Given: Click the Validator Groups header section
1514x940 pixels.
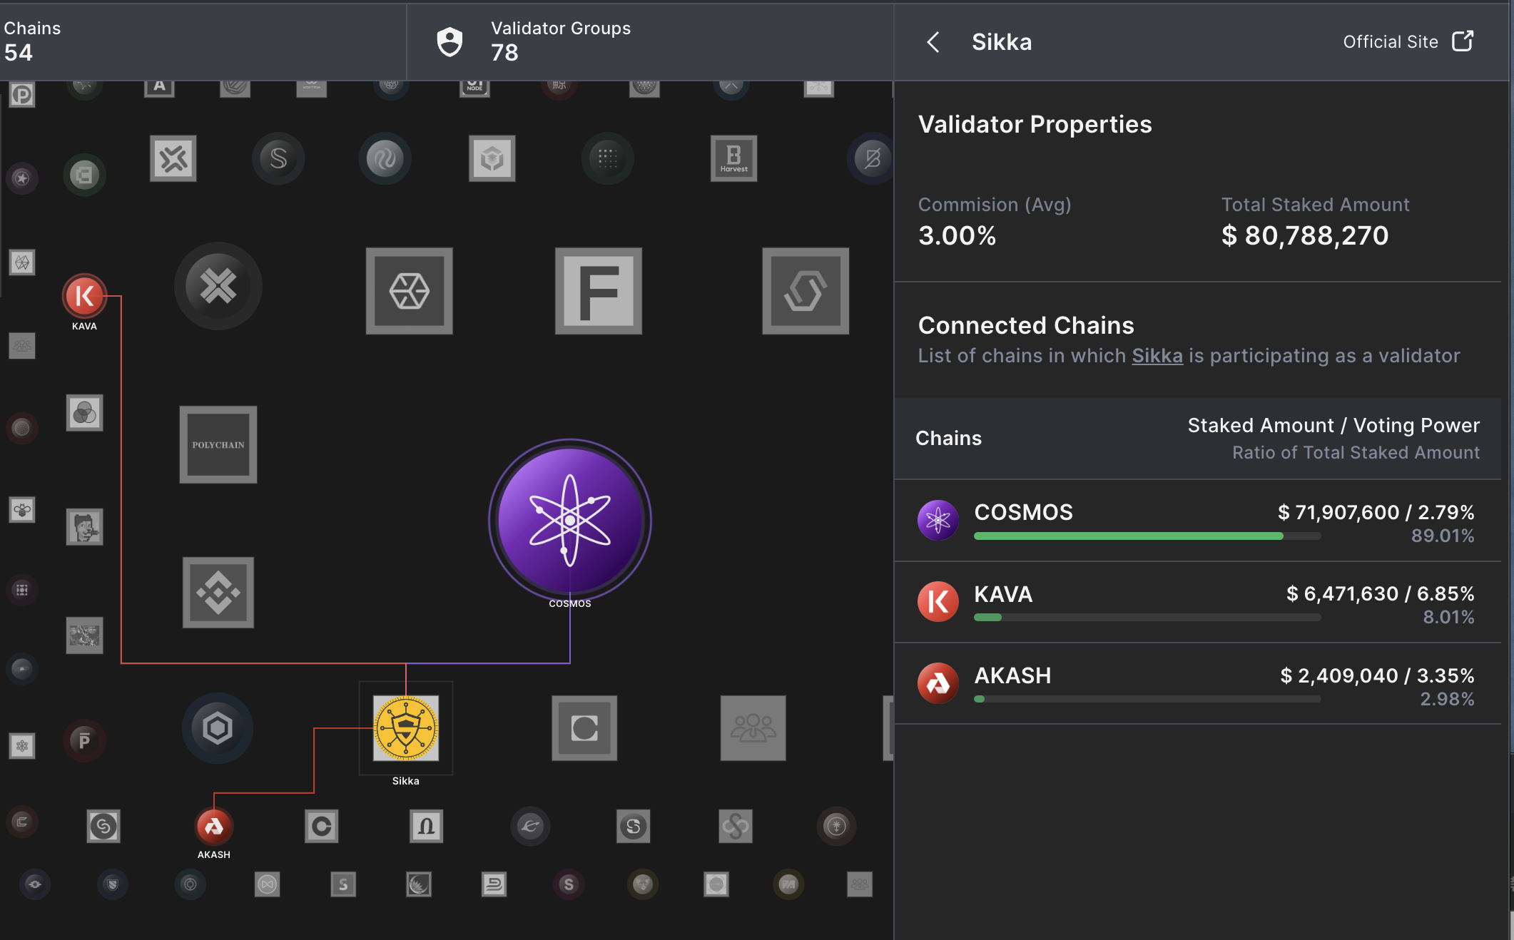Looking at the screenshot, I should click(560, 41).
